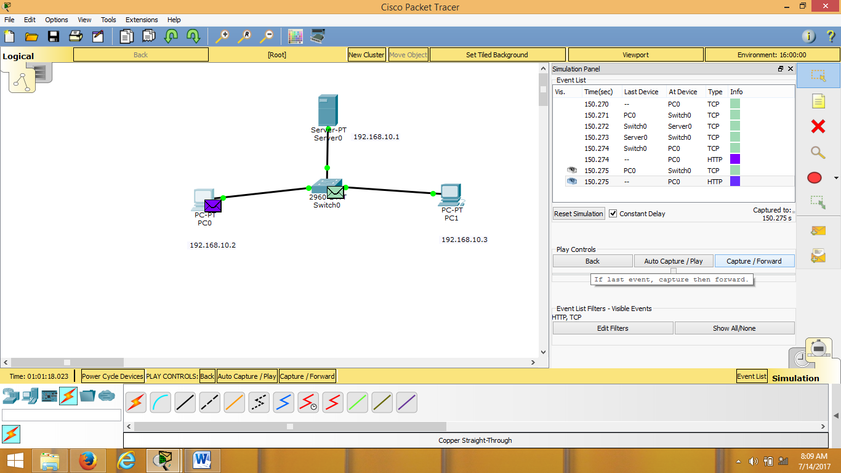Select the Automatic connection lightning cable
Screen dimensions: 841x473
pyautogui.click(x=135, y=402)
